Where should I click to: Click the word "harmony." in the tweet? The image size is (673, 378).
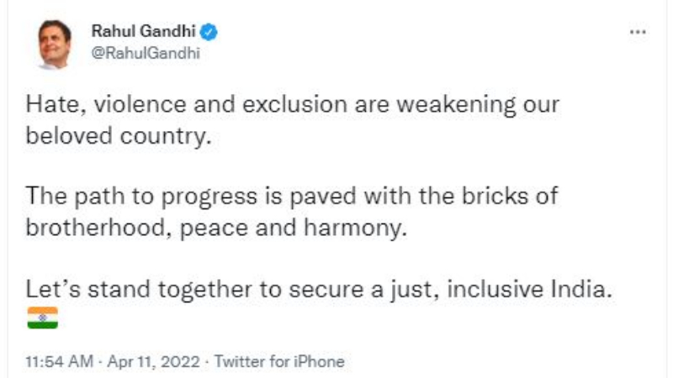355,228
